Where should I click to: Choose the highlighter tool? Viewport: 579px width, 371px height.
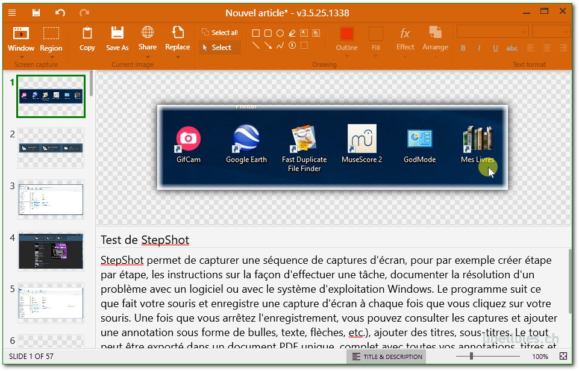coord(292,33)
